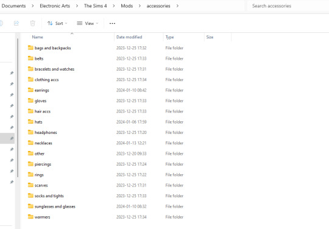Select the headphones folder icon
The height and width of the screenshot is (229, 329).
(x=30, y=132)
